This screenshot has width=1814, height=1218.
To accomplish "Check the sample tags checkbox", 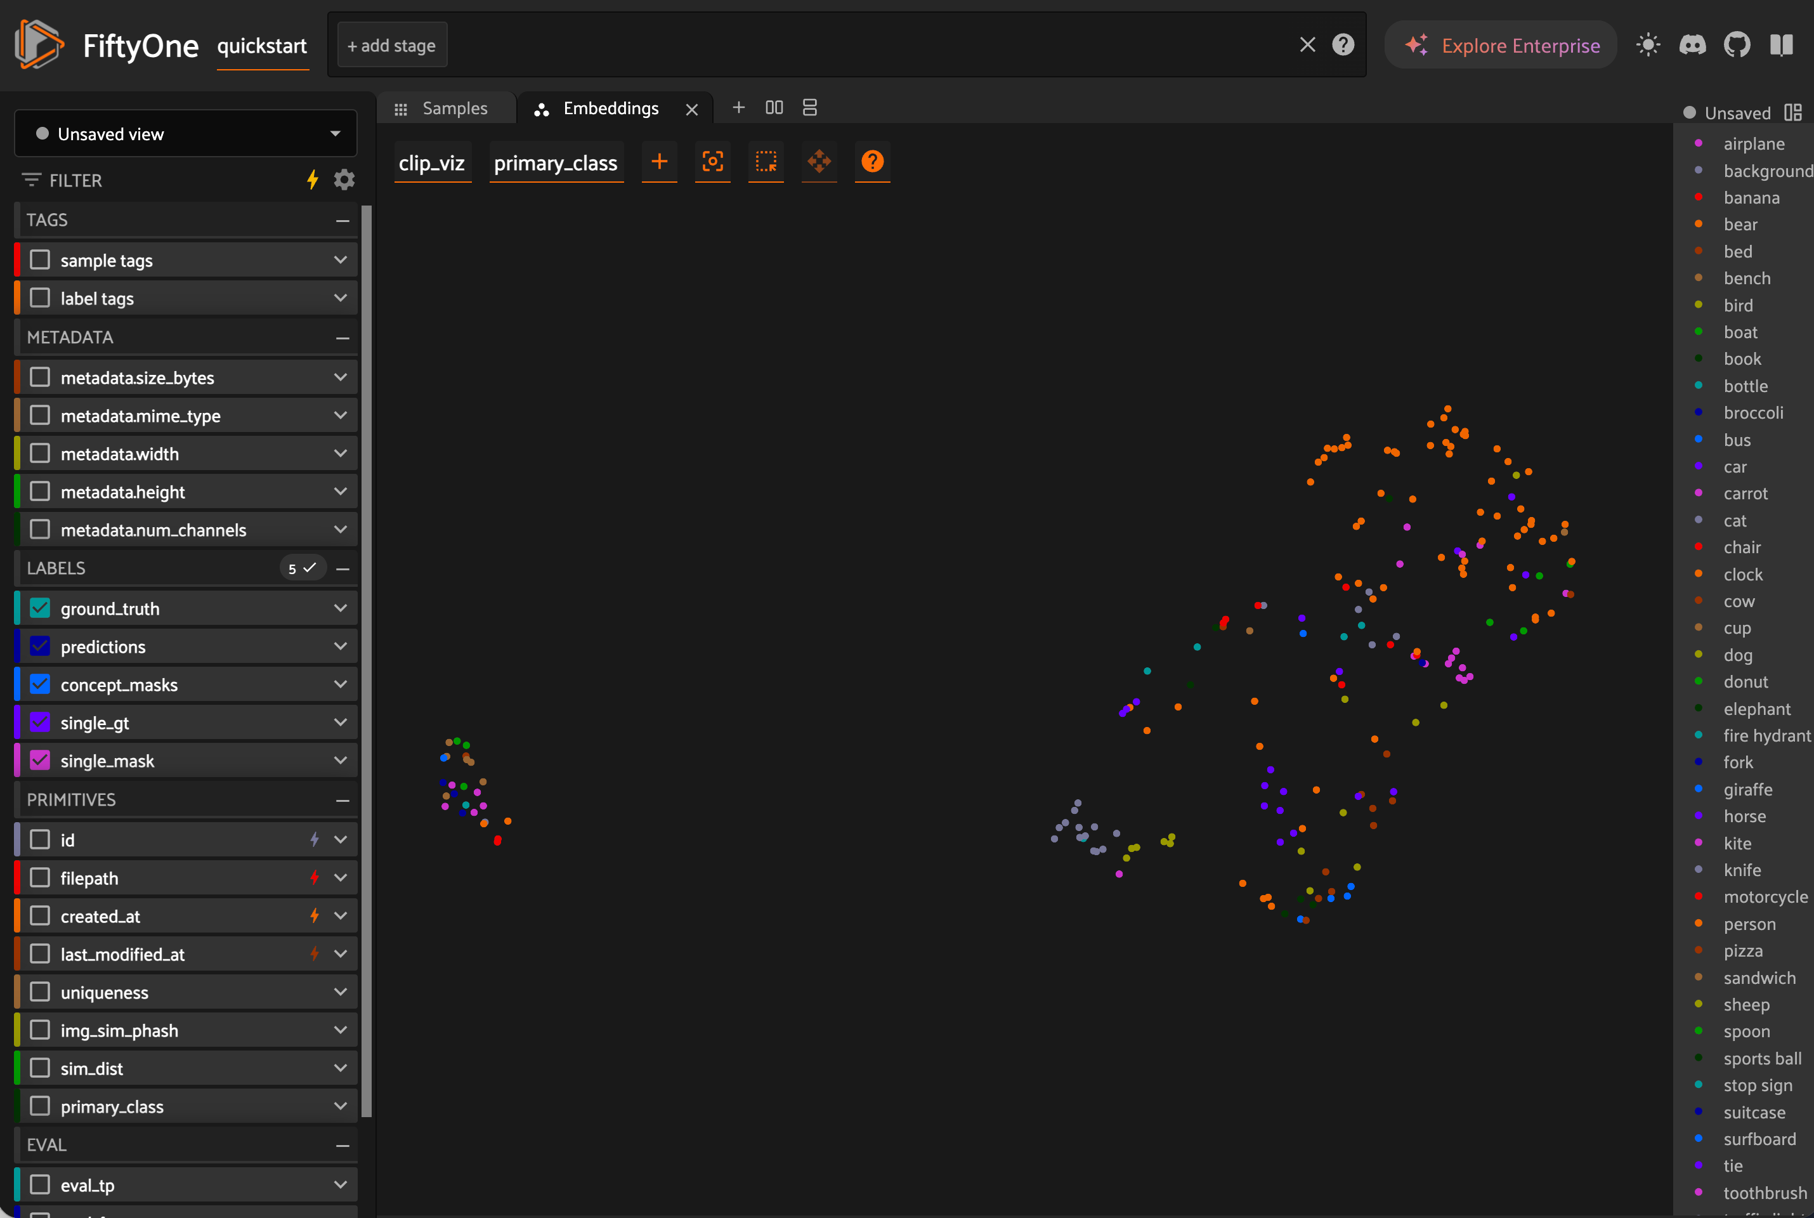I will coord(39,260).
